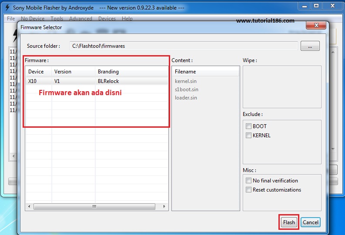Screen dimensions: 345x235
Task: Enable No final verification option
Action: [x=248, y=181]
